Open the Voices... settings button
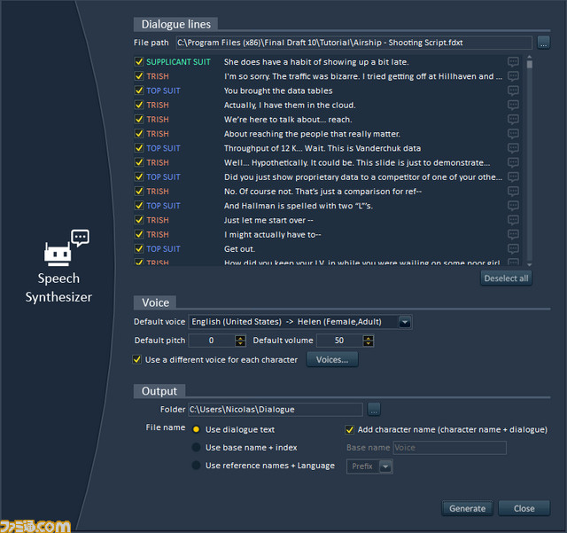This screenshot has height=533, width=567. click(332, 359)
